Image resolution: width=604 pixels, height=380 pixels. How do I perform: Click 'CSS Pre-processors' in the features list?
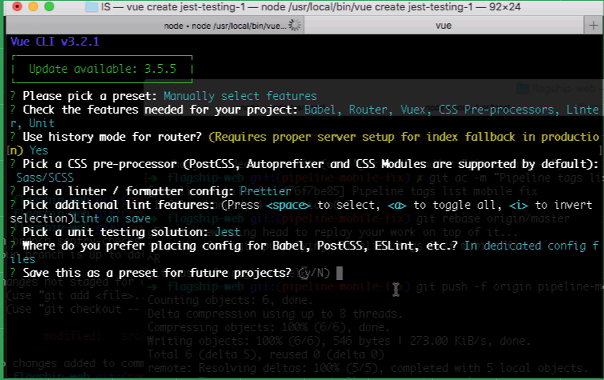pos(498,110)
